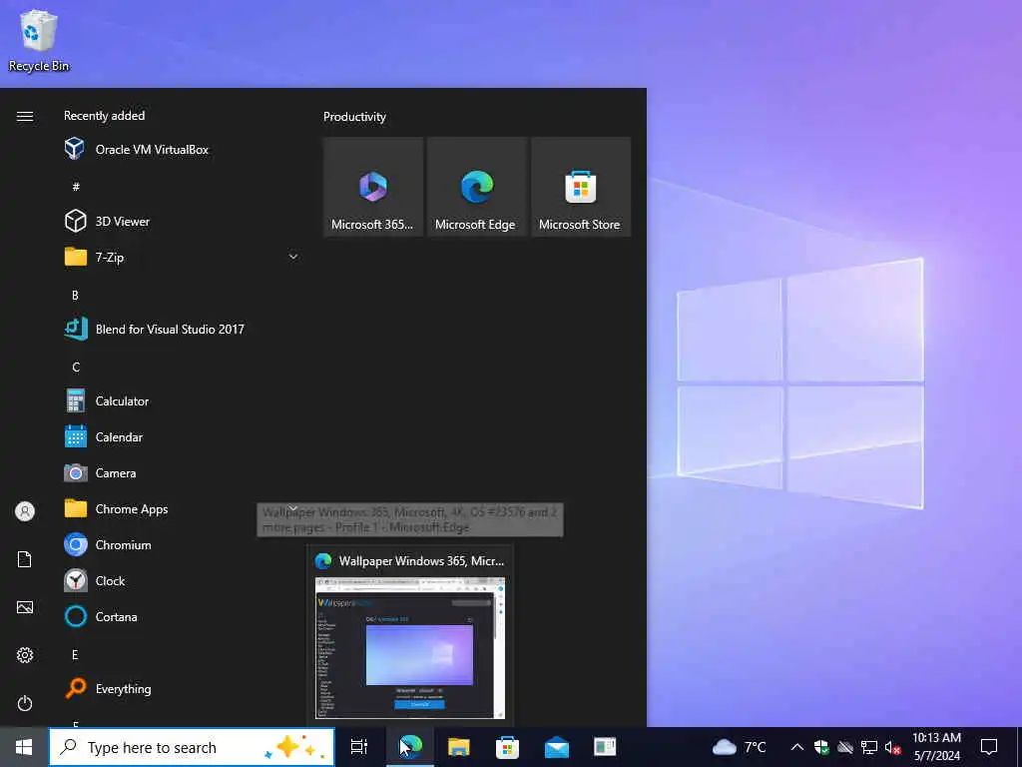
Task: Click the Productivity group heading
Action: (x=354, y=117)
